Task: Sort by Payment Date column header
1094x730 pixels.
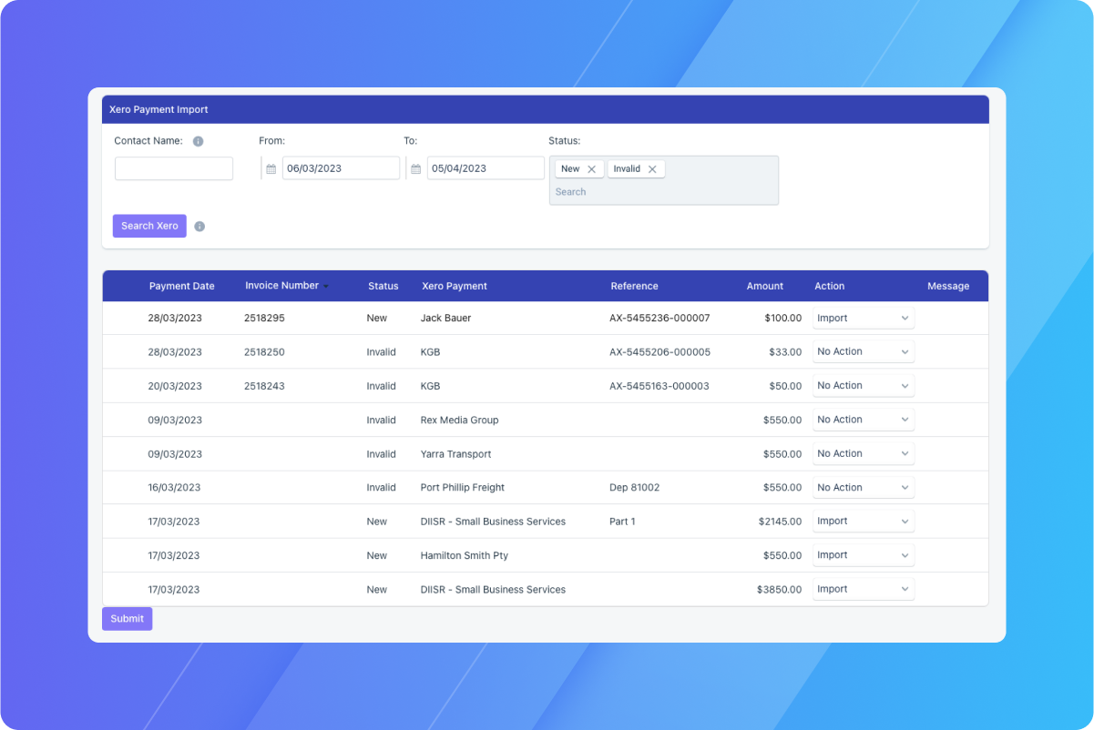Action: [182, 286]
